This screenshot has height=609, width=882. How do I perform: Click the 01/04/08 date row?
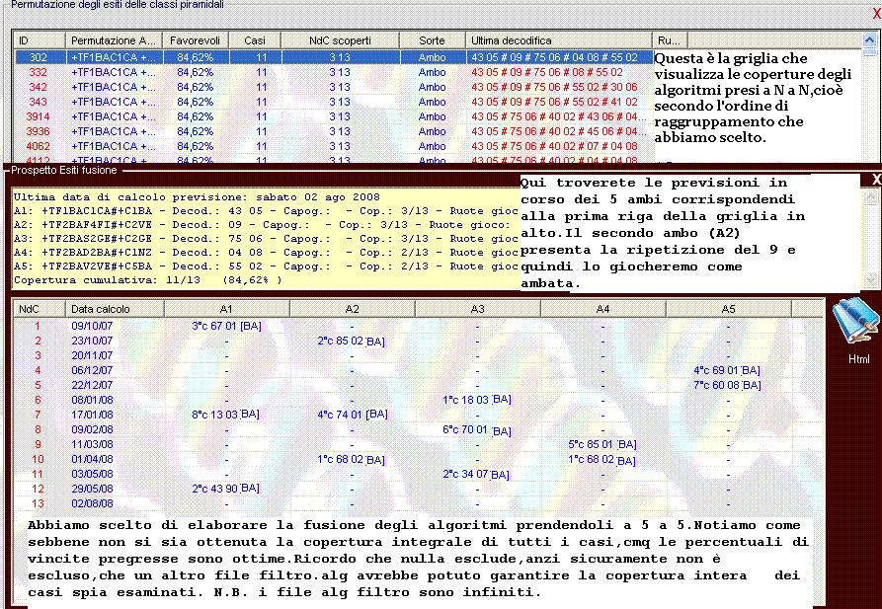click(91, 459)
